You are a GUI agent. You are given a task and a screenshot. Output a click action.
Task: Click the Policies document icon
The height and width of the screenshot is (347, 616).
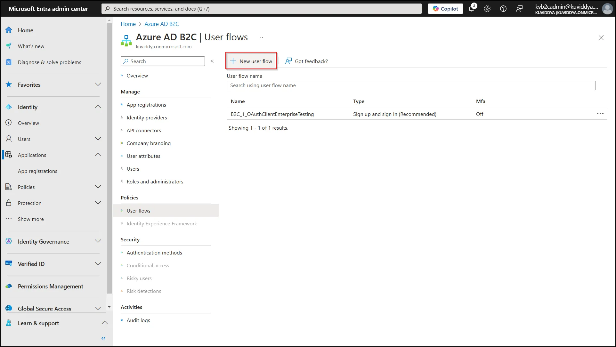(x=9, y=187)
